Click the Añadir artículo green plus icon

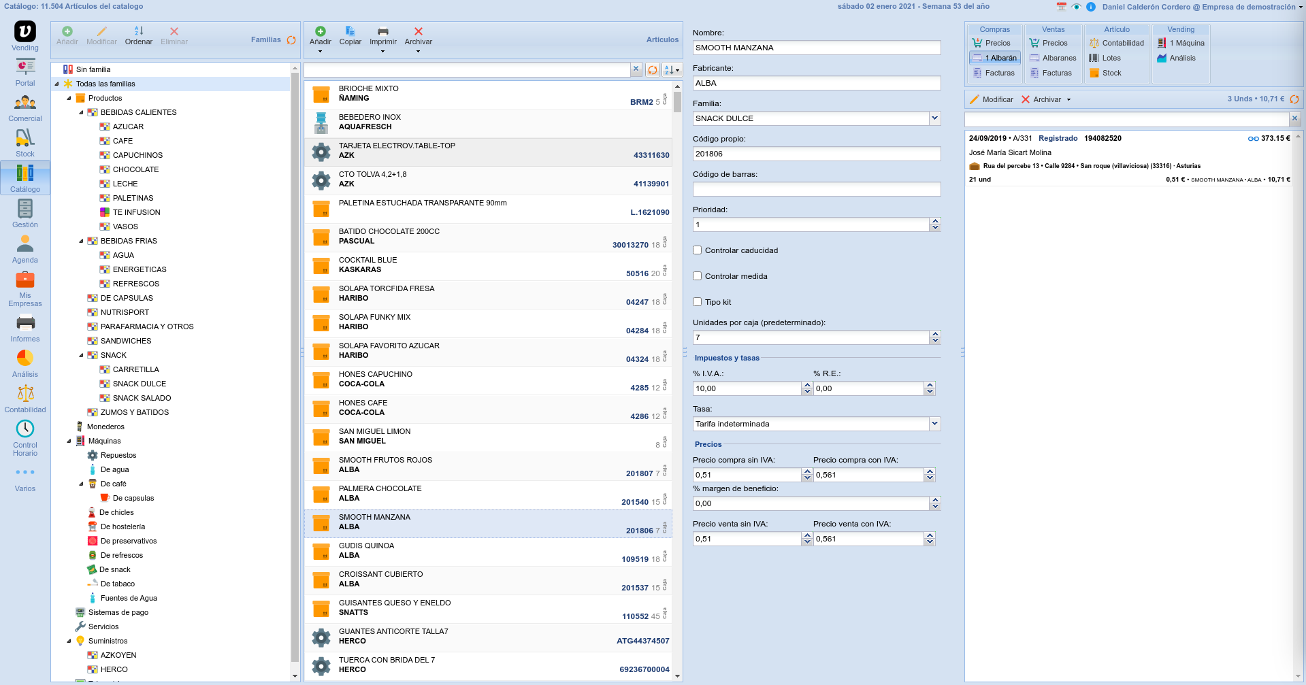(x=321, y=32)
